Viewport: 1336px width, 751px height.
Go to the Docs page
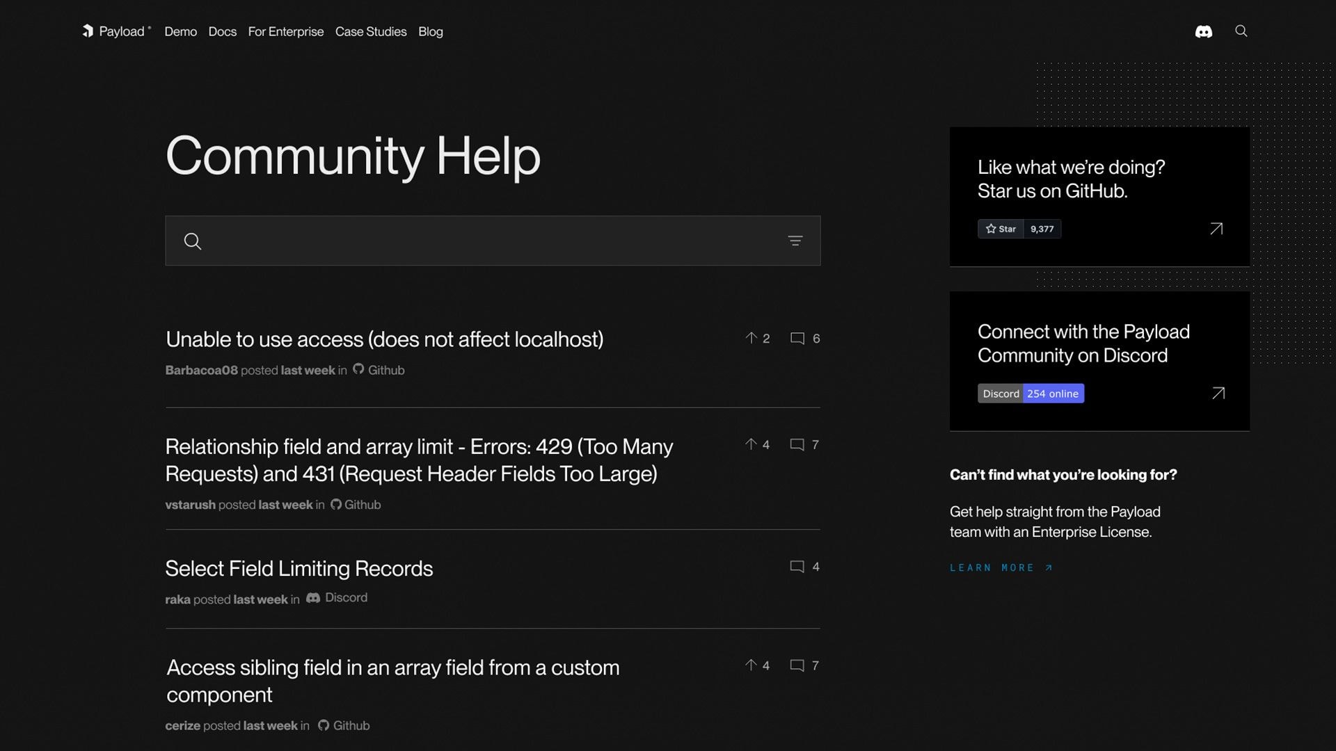(x=223, y=32)
